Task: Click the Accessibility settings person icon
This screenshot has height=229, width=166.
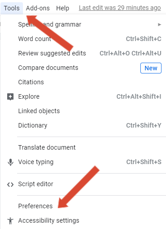Action: [x=10, y=221]
